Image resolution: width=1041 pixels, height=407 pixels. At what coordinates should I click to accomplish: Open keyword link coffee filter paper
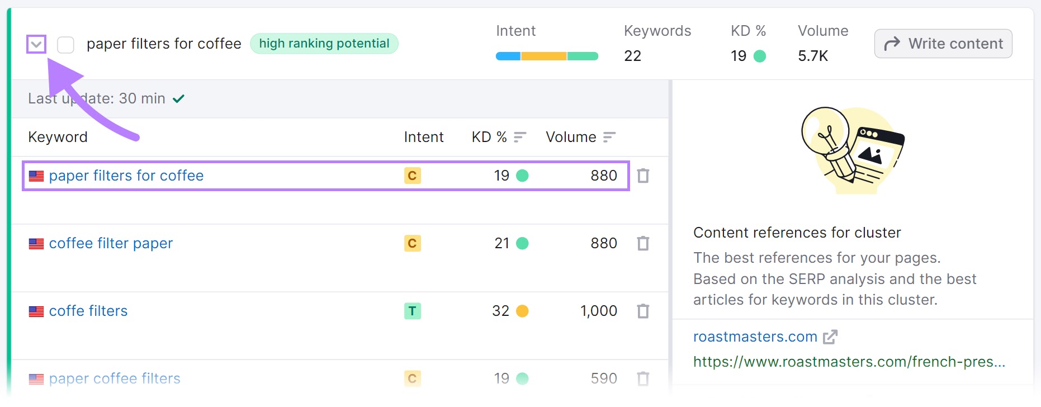click(111, 243)
